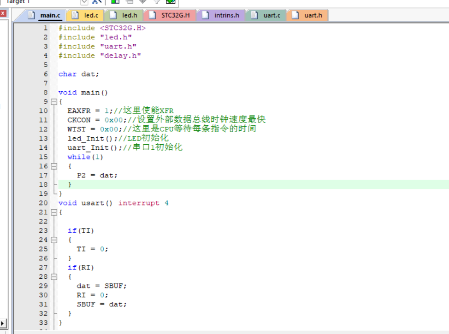The image size is (449, 334).
Task: Click the file icon on led.h tab
Action: pyautogui.click(x=113, y=15)
